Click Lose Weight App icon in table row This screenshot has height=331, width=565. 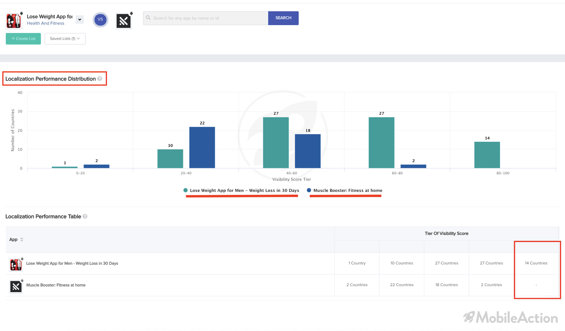tap(16, 264)
